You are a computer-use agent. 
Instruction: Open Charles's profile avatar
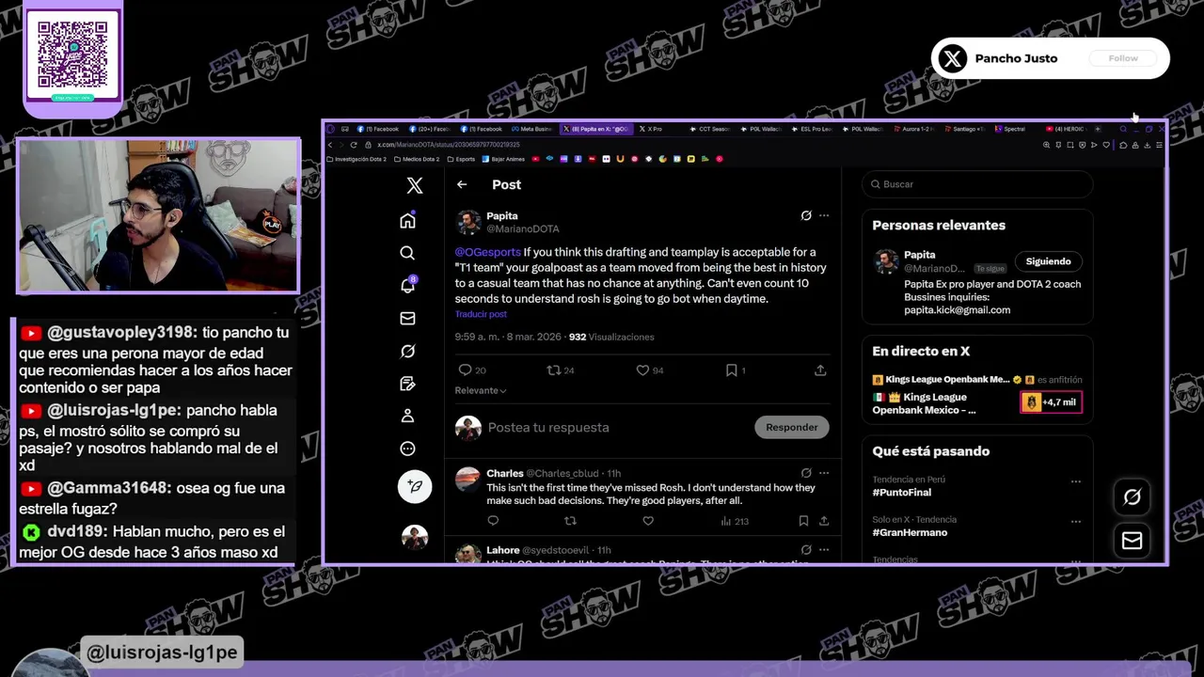pos(468,480)
